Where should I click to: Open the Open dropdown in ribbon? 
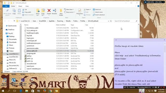point(87,10)
